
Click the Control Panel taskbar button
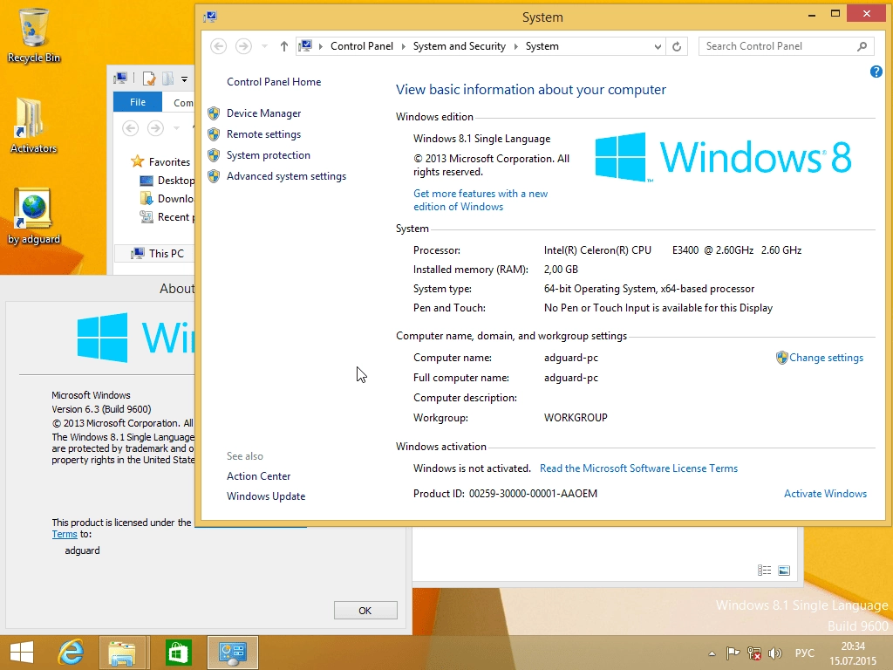[x=233, y=653]
